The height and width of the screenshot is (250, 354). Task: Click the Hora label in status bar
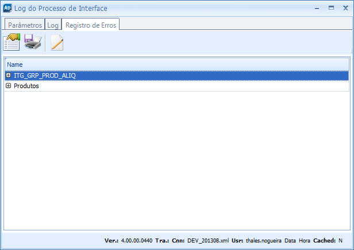(x=305, y=241)
